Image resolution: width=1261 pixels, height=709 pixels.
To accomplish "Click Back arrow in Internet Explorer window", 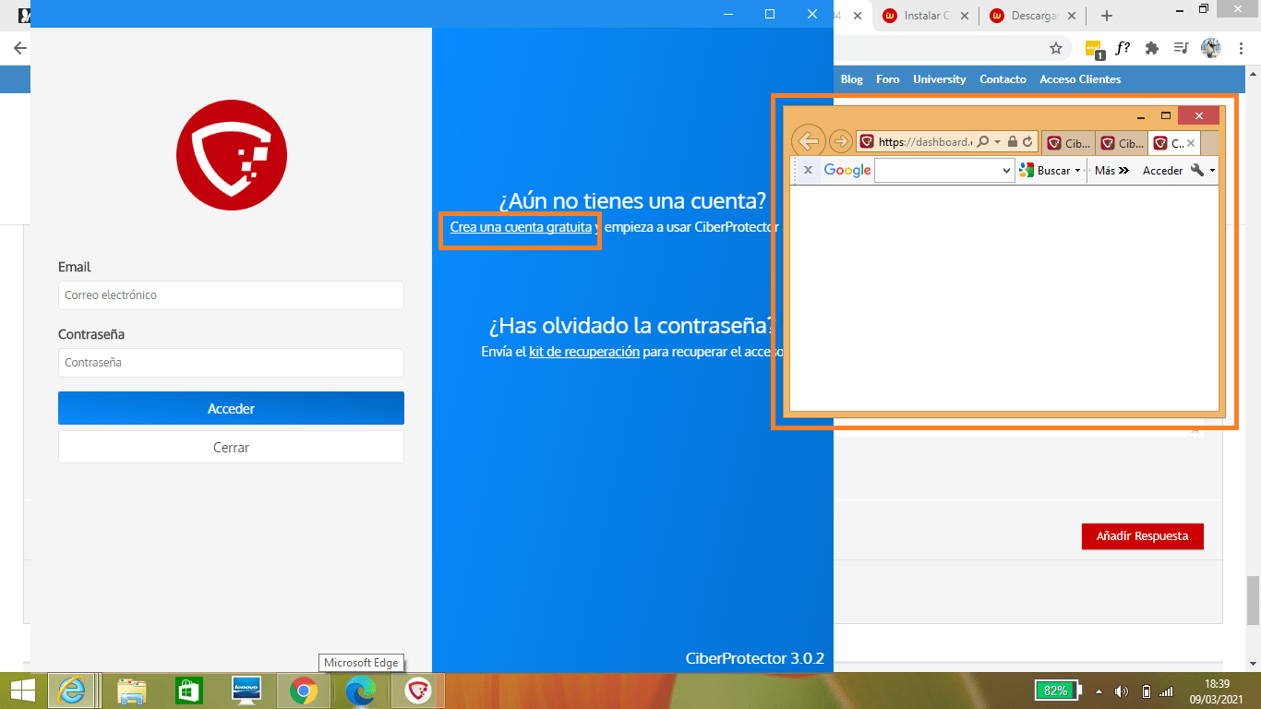I will click(809, 141).
